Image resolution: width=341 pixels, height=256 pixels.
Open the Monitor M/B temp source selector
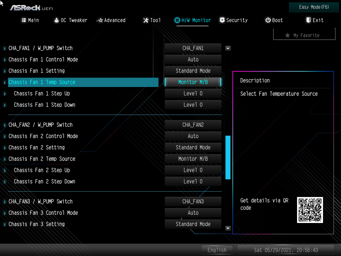coord(193,82)
